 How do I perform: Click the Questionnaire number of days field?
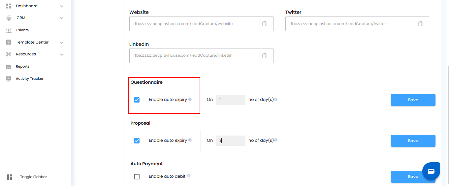pos(230,100)
